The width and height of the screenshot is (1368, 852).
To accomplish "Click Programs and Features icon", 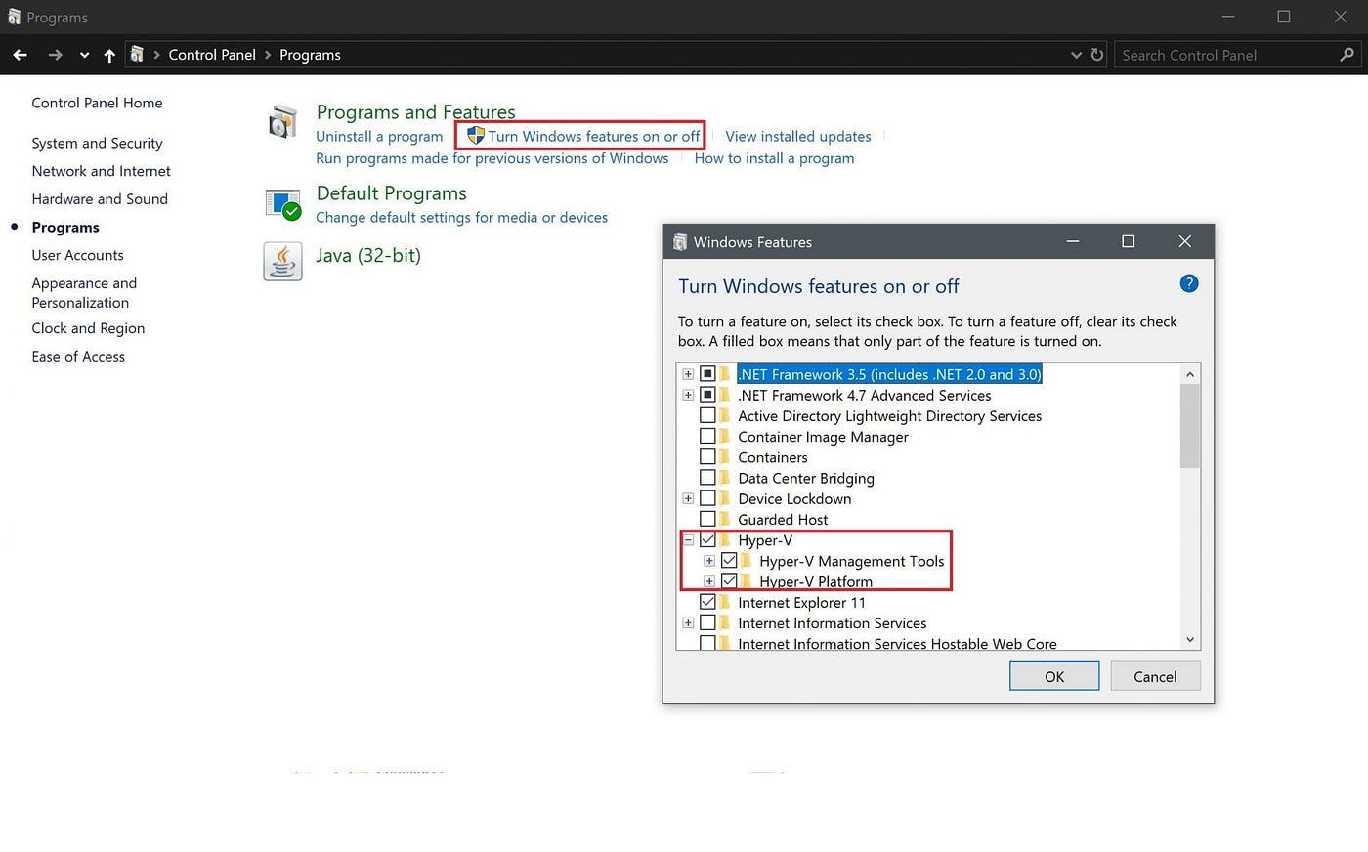I will [x=282, y=123].
